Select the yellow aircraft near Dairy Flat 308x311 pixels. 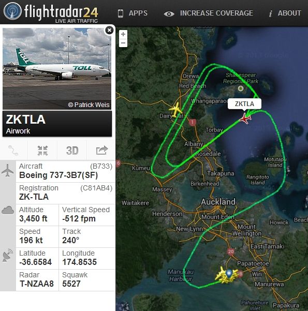coord(175,110)
